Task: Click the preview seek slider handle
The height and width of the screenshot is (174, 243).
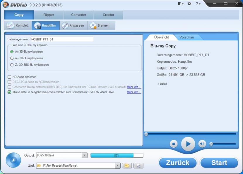Action: pyautogui.click(x=146, y=134)
